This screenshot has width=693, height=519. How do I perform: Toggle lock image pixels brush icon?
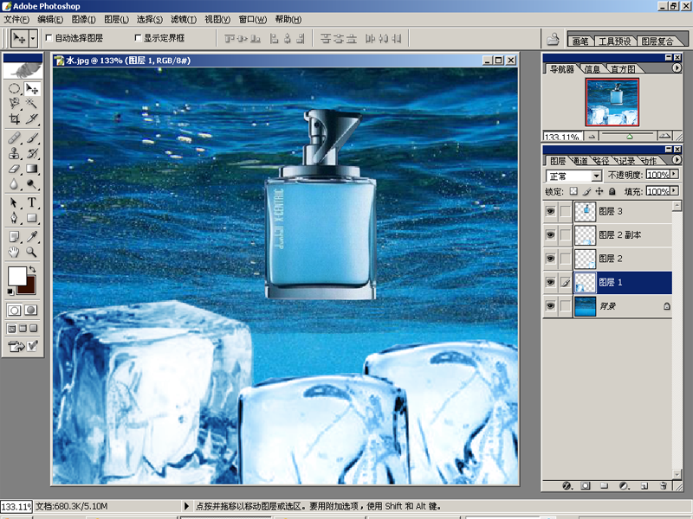[x=586, y=191]
